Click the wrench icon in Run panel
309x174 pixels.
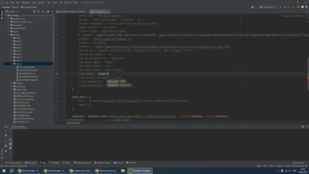click(6, 135)
